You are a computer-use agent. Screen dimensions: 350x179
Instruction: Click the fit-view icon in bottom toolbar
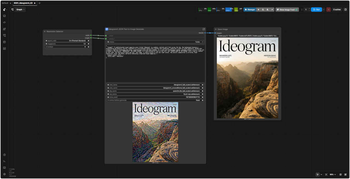pos(326,174)
